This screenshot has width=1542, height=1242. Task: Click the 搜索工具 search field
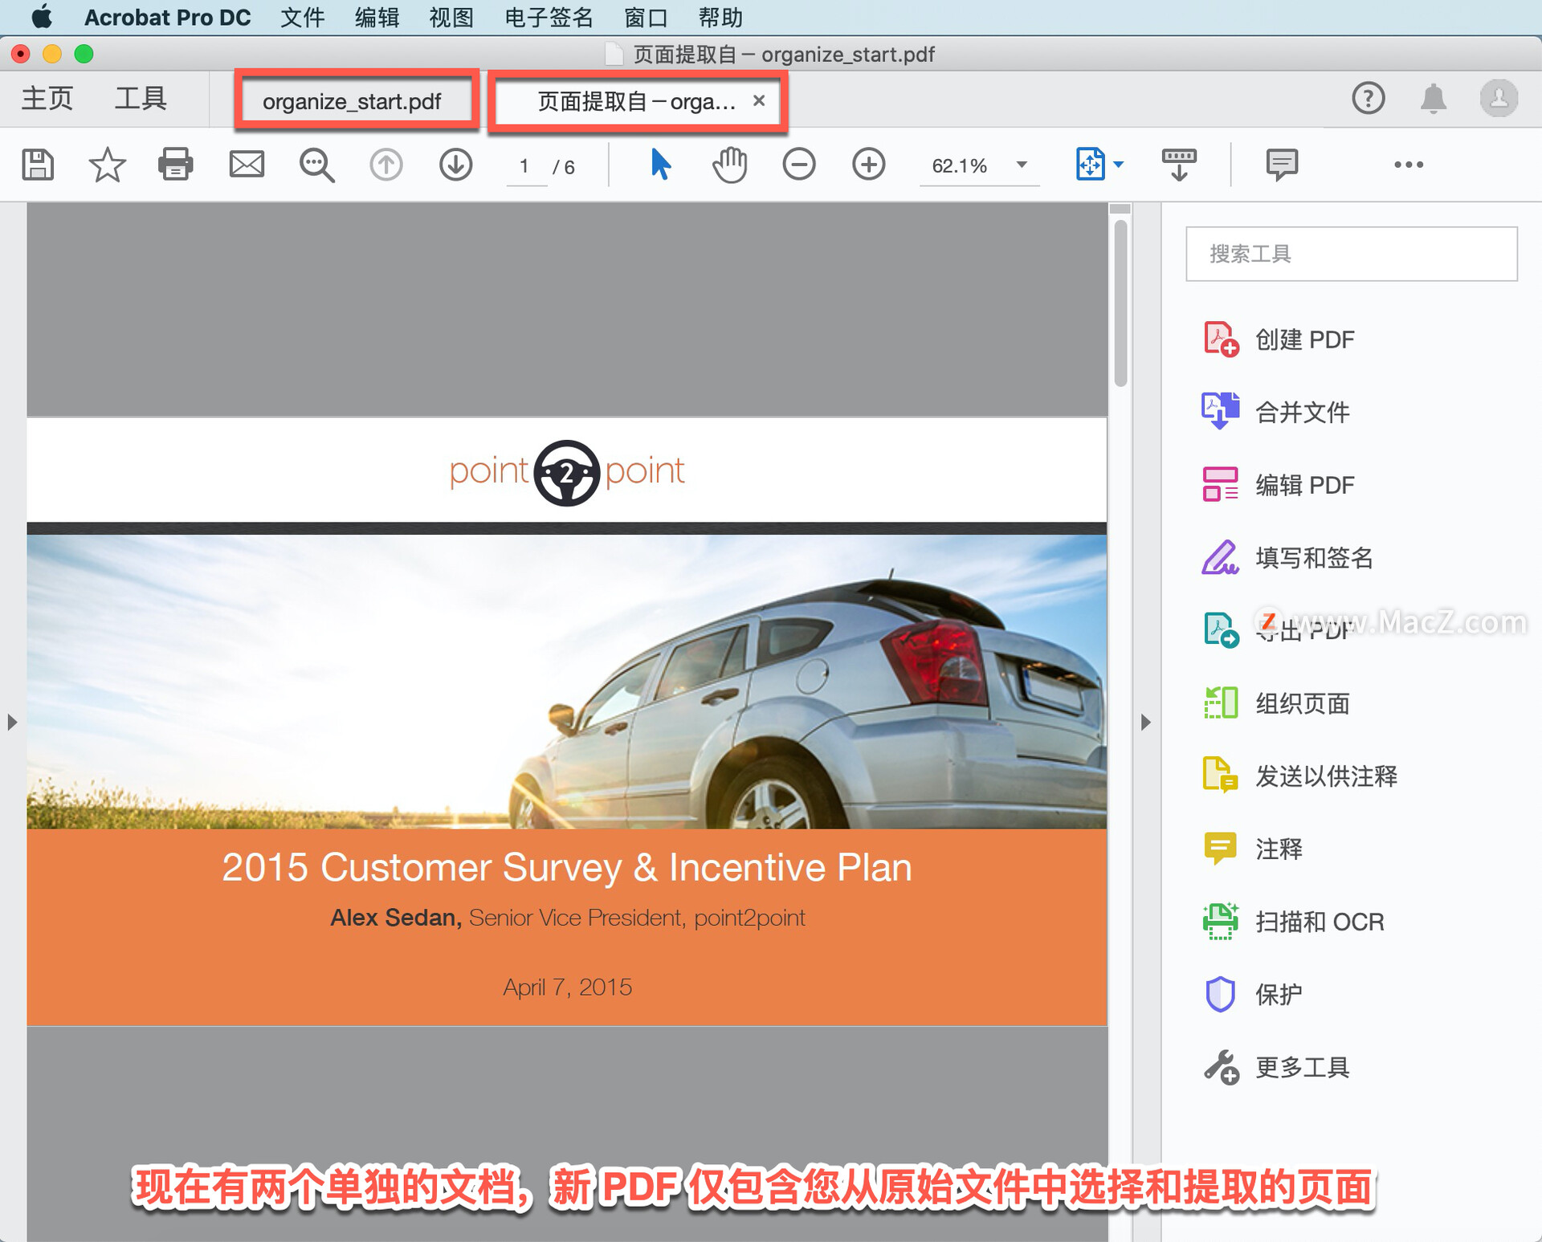pos(1351,254)
